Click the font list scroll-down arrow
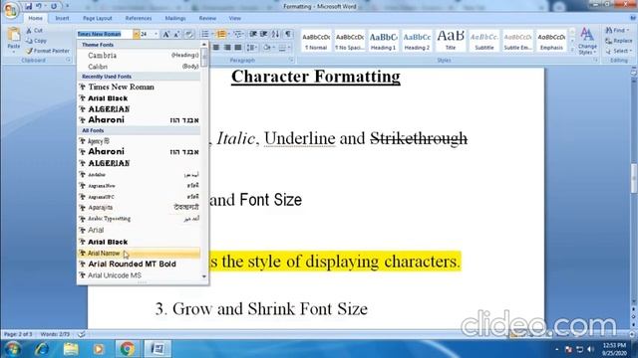The height and width of the screenshot is (358, 638). (x=204, y=276)
